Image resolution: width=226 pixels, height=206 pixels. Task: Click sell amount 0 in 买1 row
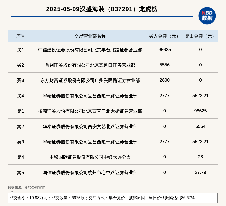(x=200, y=50)
